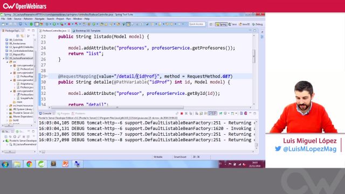
Task: Minimize the Console view panel
Action: click(x=250, y=113)
